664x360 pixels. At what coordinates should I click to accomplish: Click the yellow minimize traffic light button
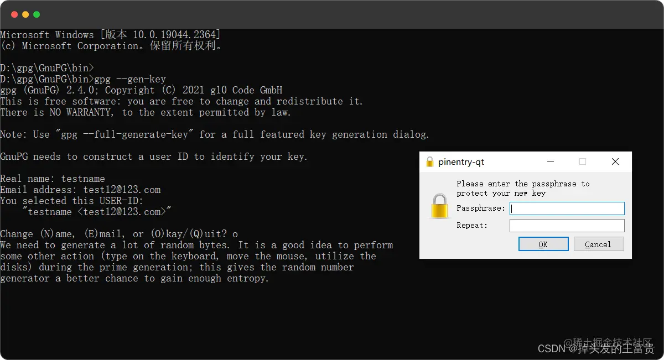(x=25, y=14)
